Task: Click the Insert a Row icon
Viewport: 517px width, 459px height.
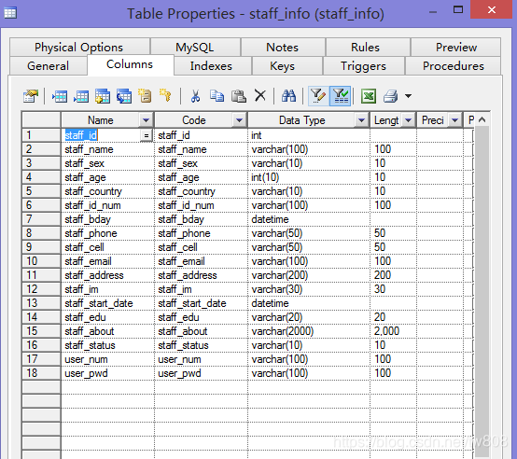Action: [60, 96]
